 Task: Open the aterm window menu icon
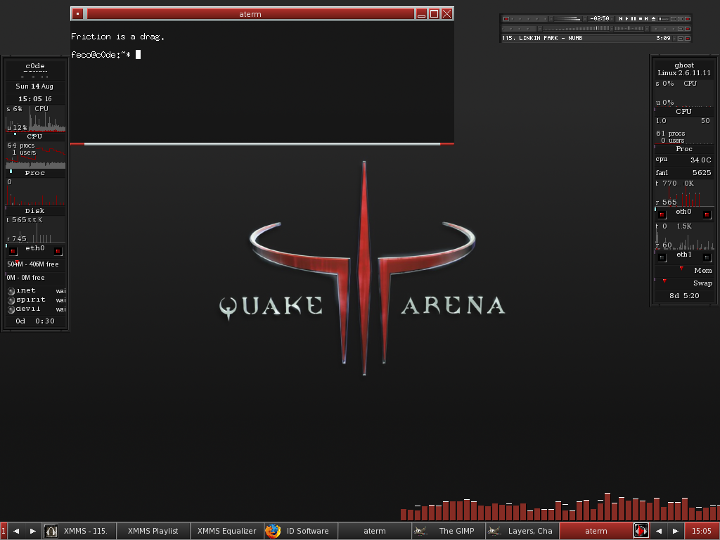click(x=77, y=14)
